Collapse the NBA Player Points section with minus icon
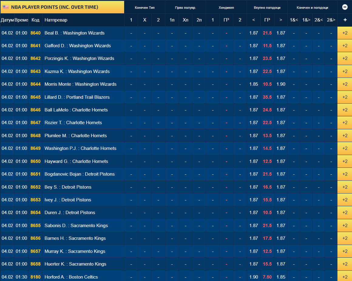Screen dimensions: 352x281 click(345, 7)
